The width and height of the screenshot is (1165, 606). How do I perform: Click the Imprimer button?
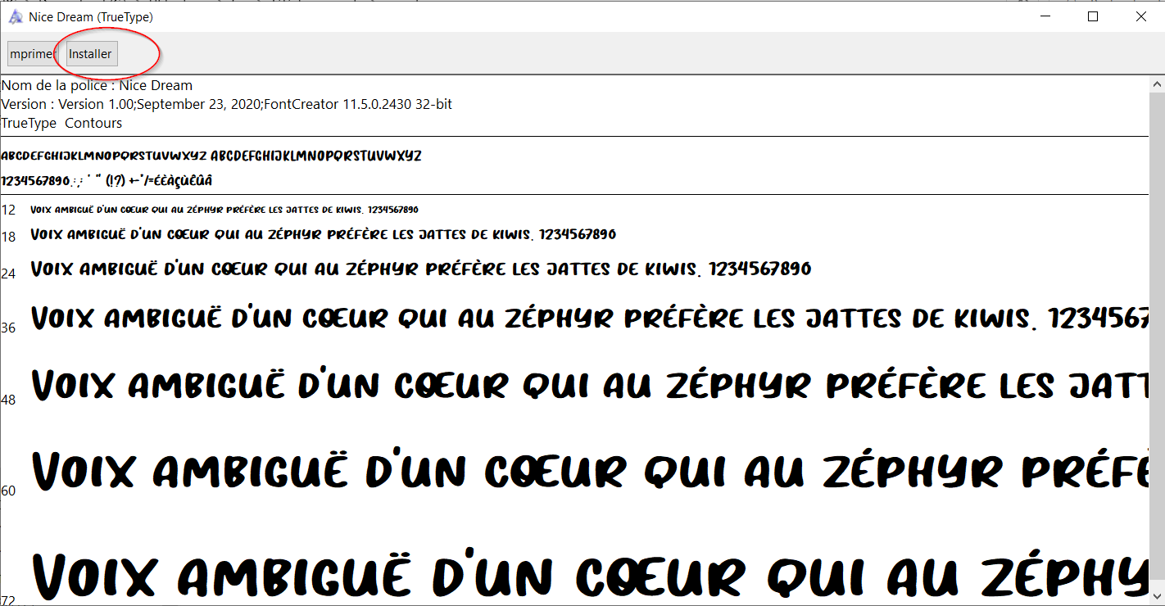click(x=32, y=54)
